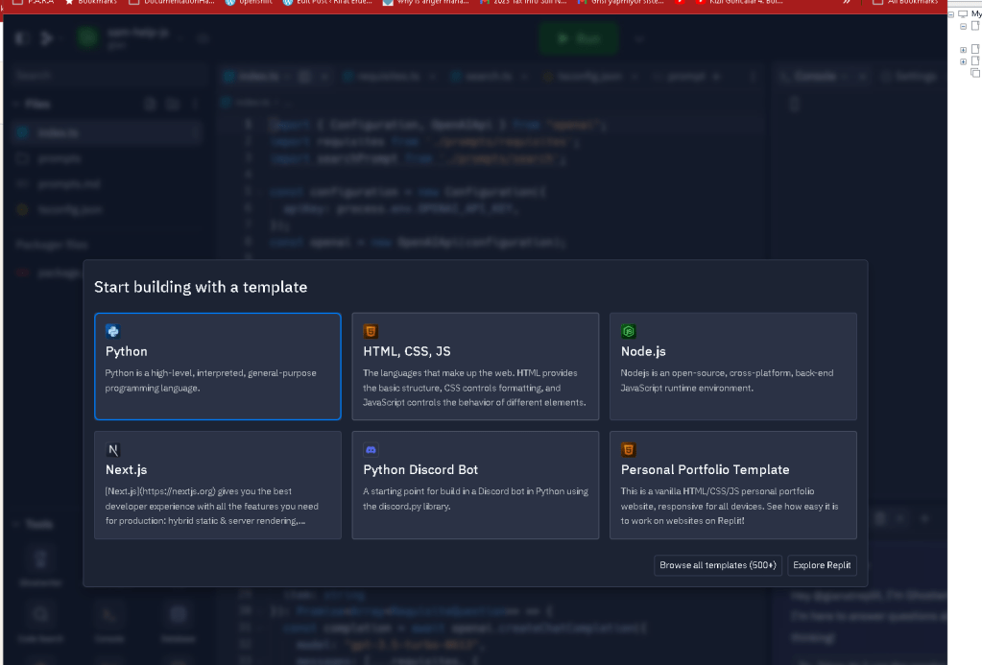
Task: Click Browse all templates (500+) button
Action: 718,565
